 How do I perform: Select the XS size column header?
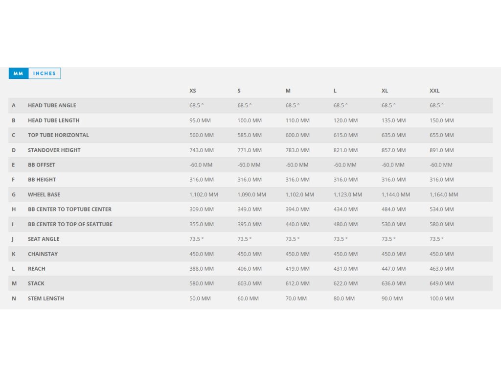point(193,91)
